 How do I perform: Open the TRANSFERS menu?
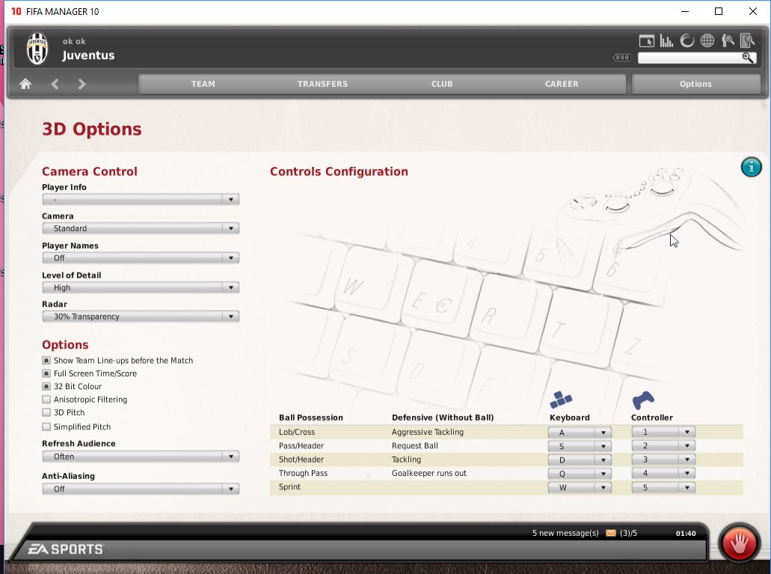click(x=322, y=84)
